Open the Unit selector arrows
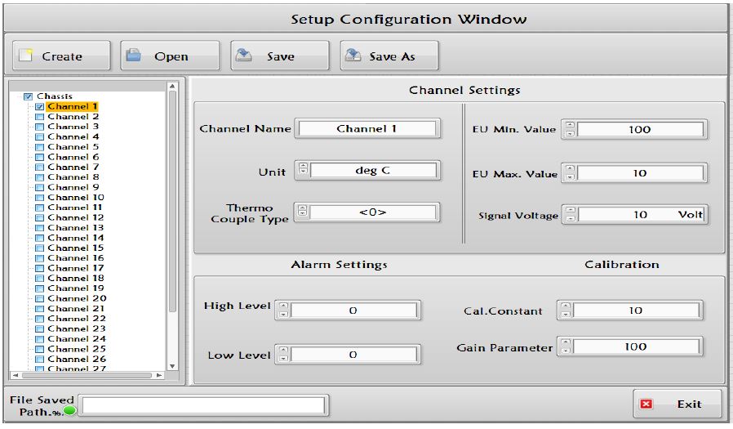The image size is (733, 429). click(303, 170)
